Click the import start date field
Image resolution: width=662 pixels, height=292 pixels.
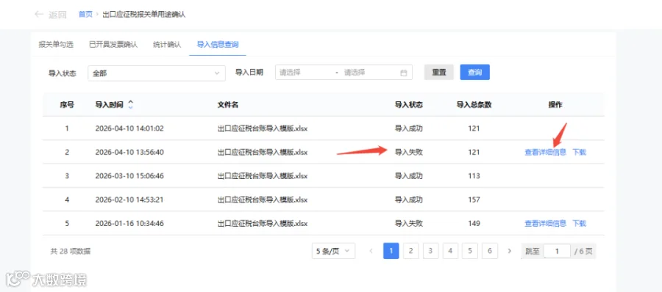304,73
